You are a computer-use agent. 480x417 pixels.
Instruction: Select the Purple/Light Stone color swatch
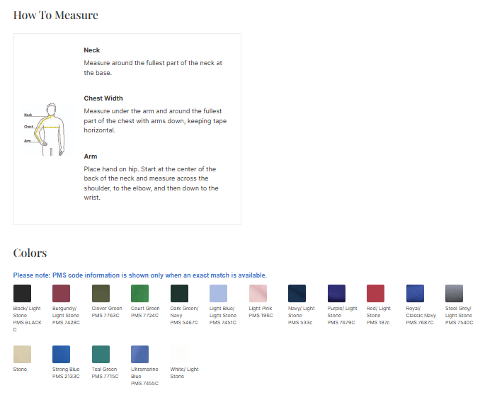(336, 294)
